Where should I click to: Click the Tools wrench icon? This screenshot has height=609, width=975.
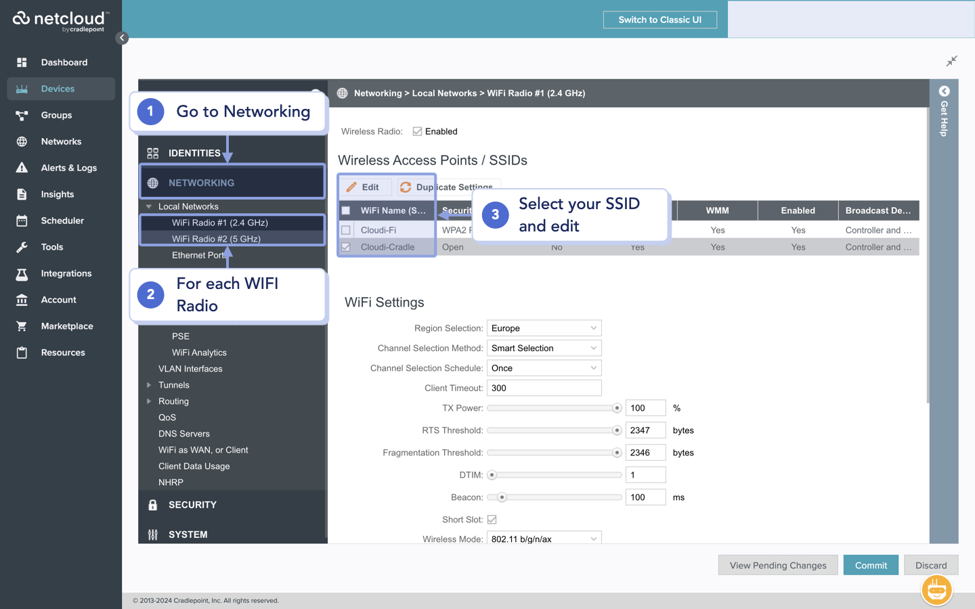coord(22,247)
